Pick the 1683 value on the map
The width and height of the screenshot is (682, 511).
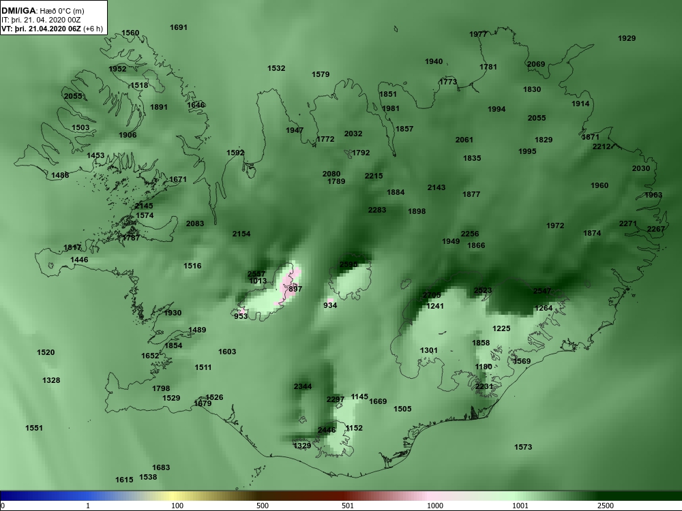(x=161, y=467)
